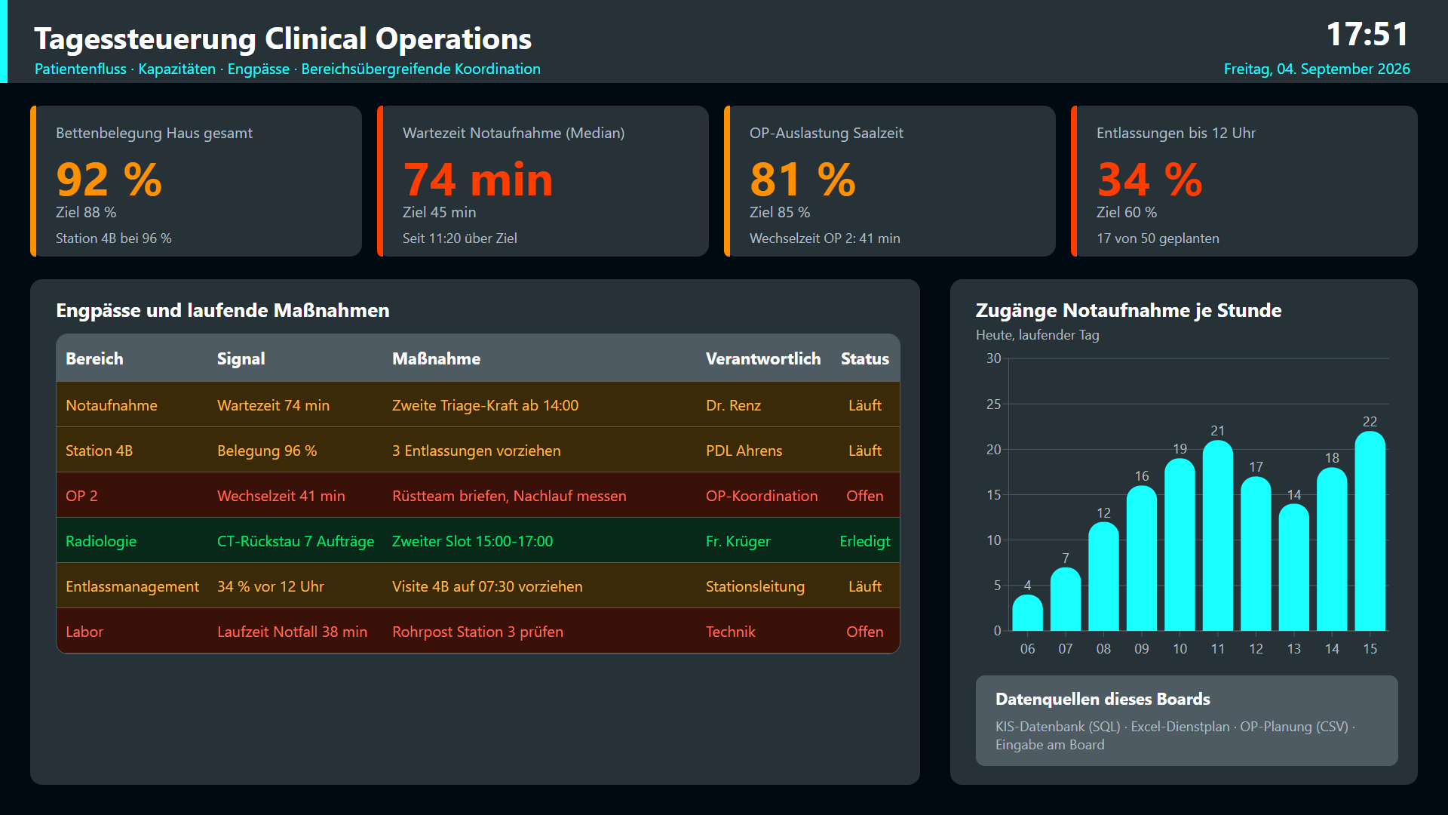Image resolution: width=1448 pixels, height=815 pixels.
Task: Click the Bereich column header
Action: (94, 358)
